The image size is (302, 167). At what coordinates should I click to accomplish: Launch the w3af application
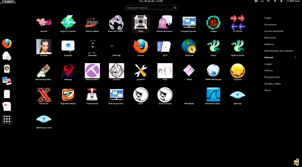[141, 96]
